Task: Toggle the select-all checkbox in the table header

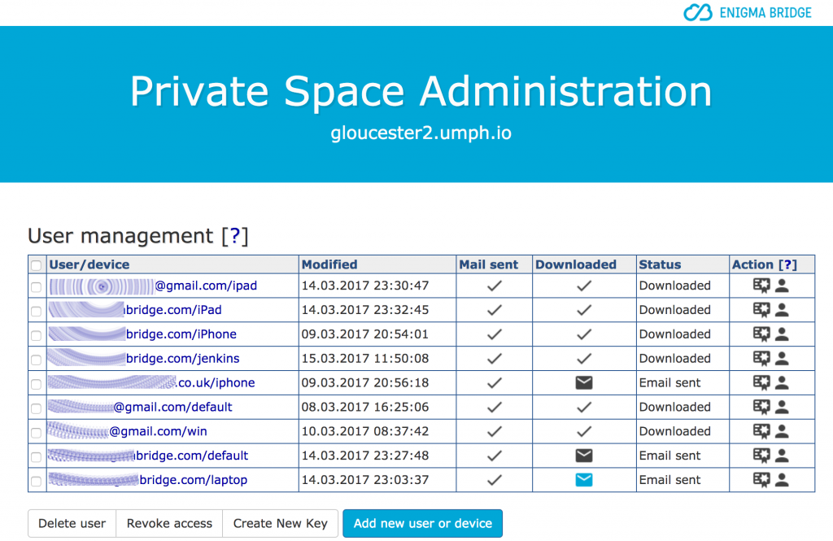Action: (35, 264)
